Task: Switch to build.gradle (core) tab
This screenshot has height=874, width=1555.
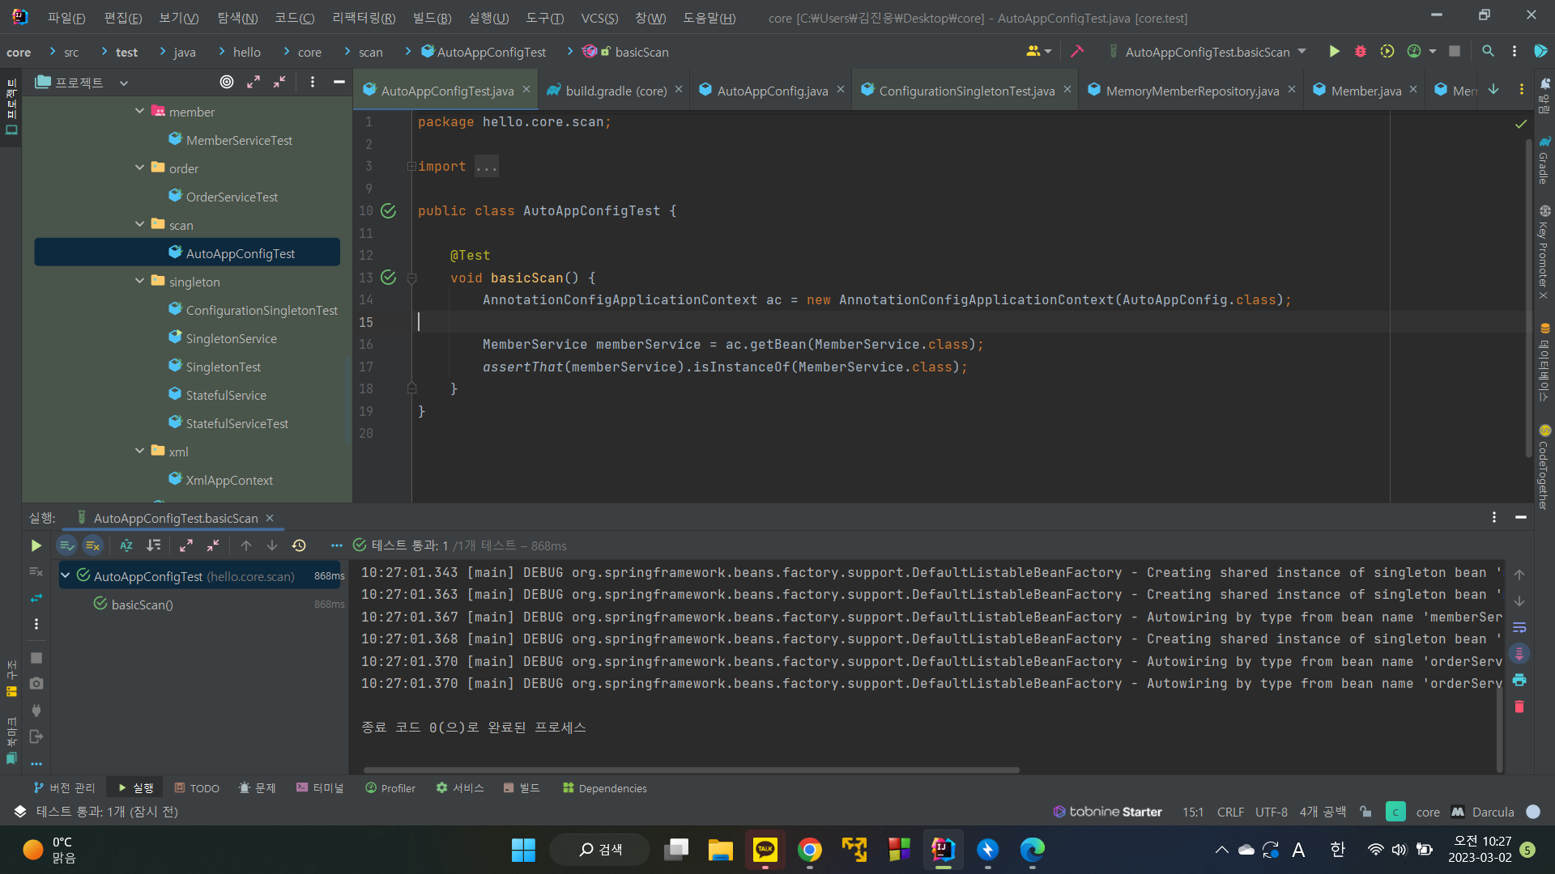Action: click(x=616, y=91)
